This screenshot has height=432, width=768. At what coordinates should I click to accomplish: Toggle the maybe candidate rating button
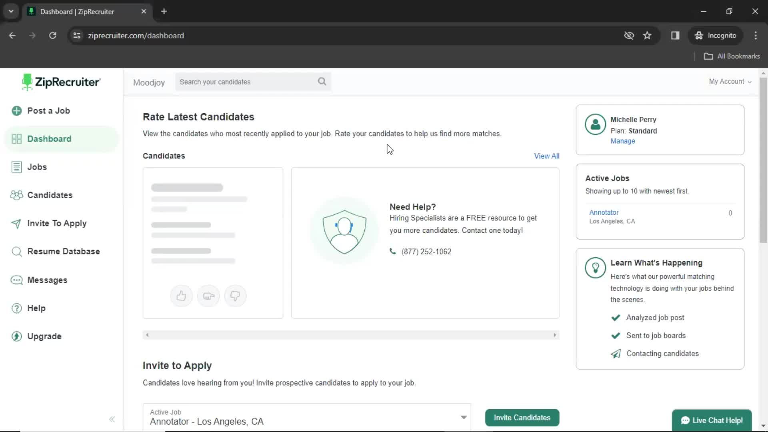tap(208, 296)
